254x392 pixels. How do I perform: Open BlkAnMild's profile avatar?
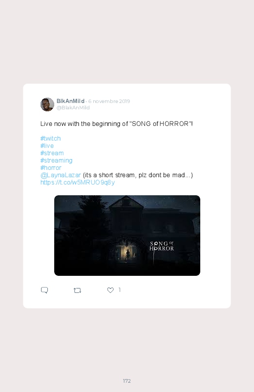(47, 104)
